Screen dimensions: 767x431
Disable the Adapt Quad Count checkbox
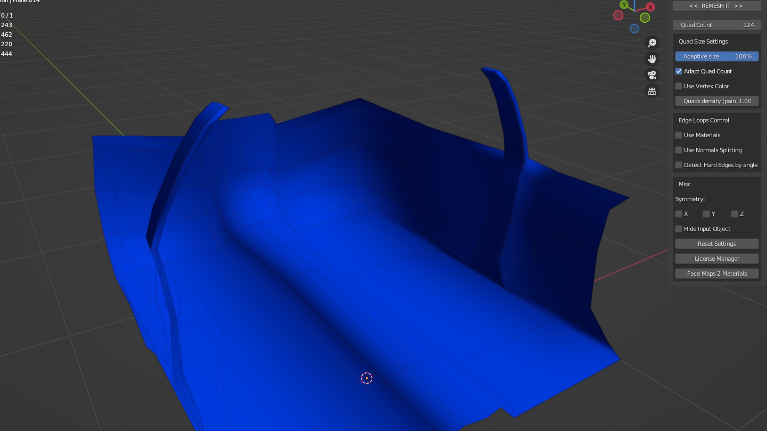pyautogui.click(x=679, y=71)
